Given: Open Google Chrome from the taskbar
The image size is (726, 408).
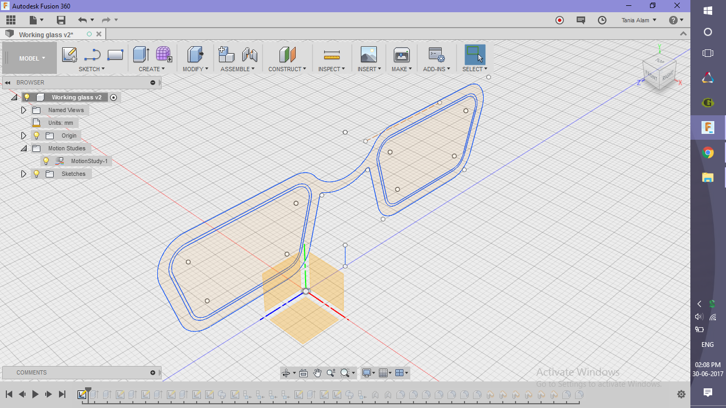Looking at the screenshot, I should 708,153.
